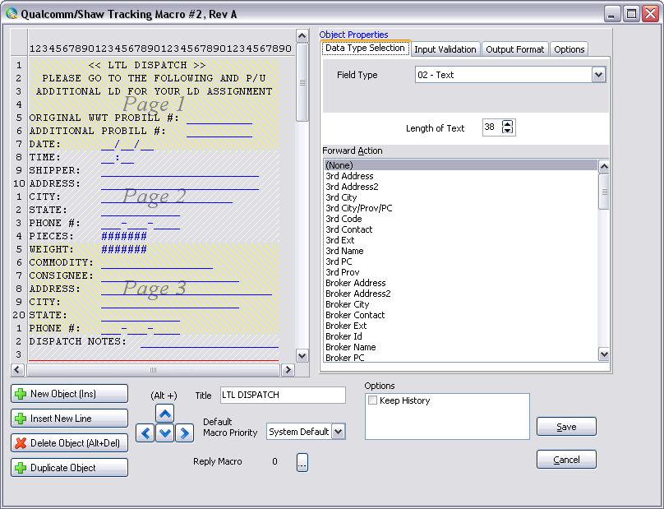Click the left arrow move button
The height and width of the screenshot is (509, 664).
[145, 433]
